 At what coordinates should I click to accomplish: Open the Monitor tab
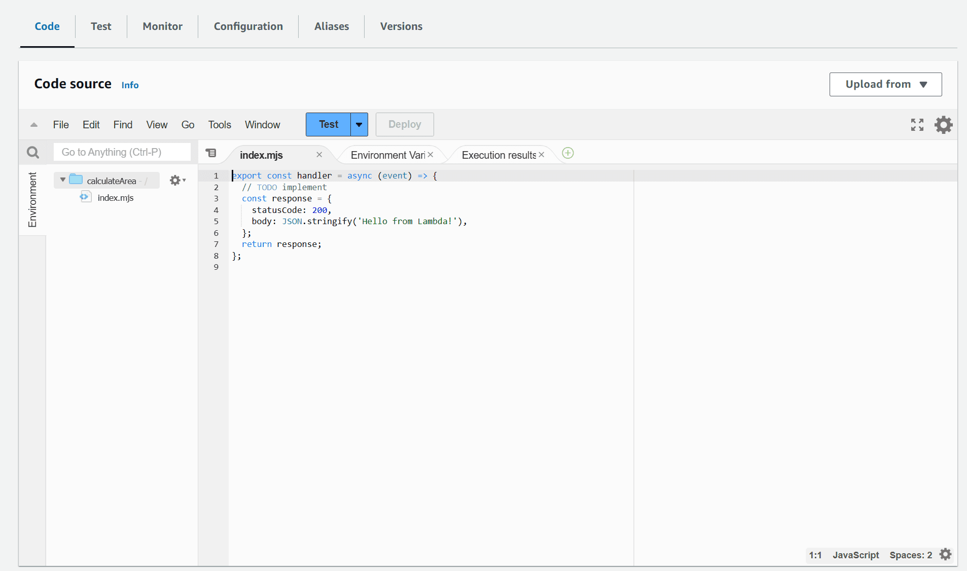tap(162, 26)
